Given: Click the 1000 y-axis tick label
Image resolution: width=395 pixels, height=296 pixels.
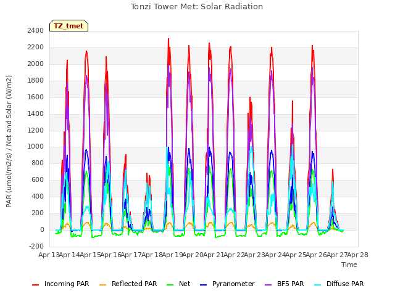Looking at the screenshot, I should pos(36,147).
